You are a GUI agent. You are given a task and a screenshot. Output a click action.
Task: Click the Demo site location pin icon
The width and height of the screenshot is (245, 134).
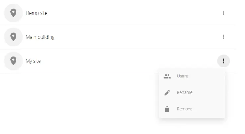click(x=13, y=13)
